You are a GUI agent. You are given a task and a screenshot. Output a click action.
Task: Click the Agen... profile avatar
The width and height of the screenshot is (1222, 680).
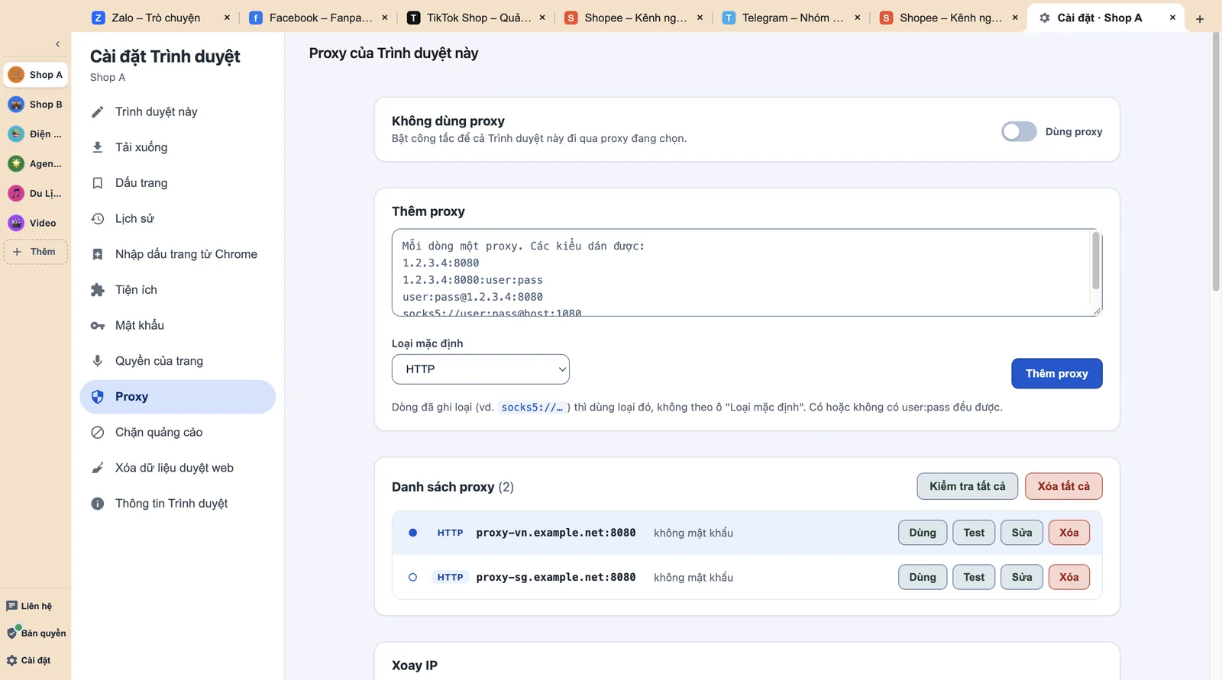16,163
